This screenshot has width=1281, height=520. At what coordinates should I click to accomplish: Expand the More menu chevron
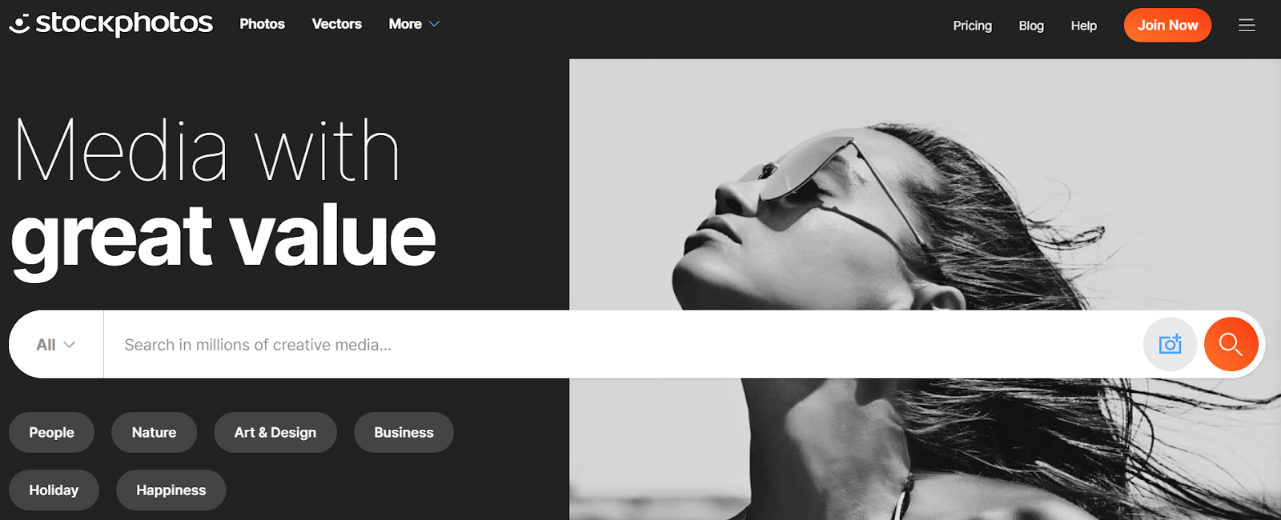tap(434, 24)
